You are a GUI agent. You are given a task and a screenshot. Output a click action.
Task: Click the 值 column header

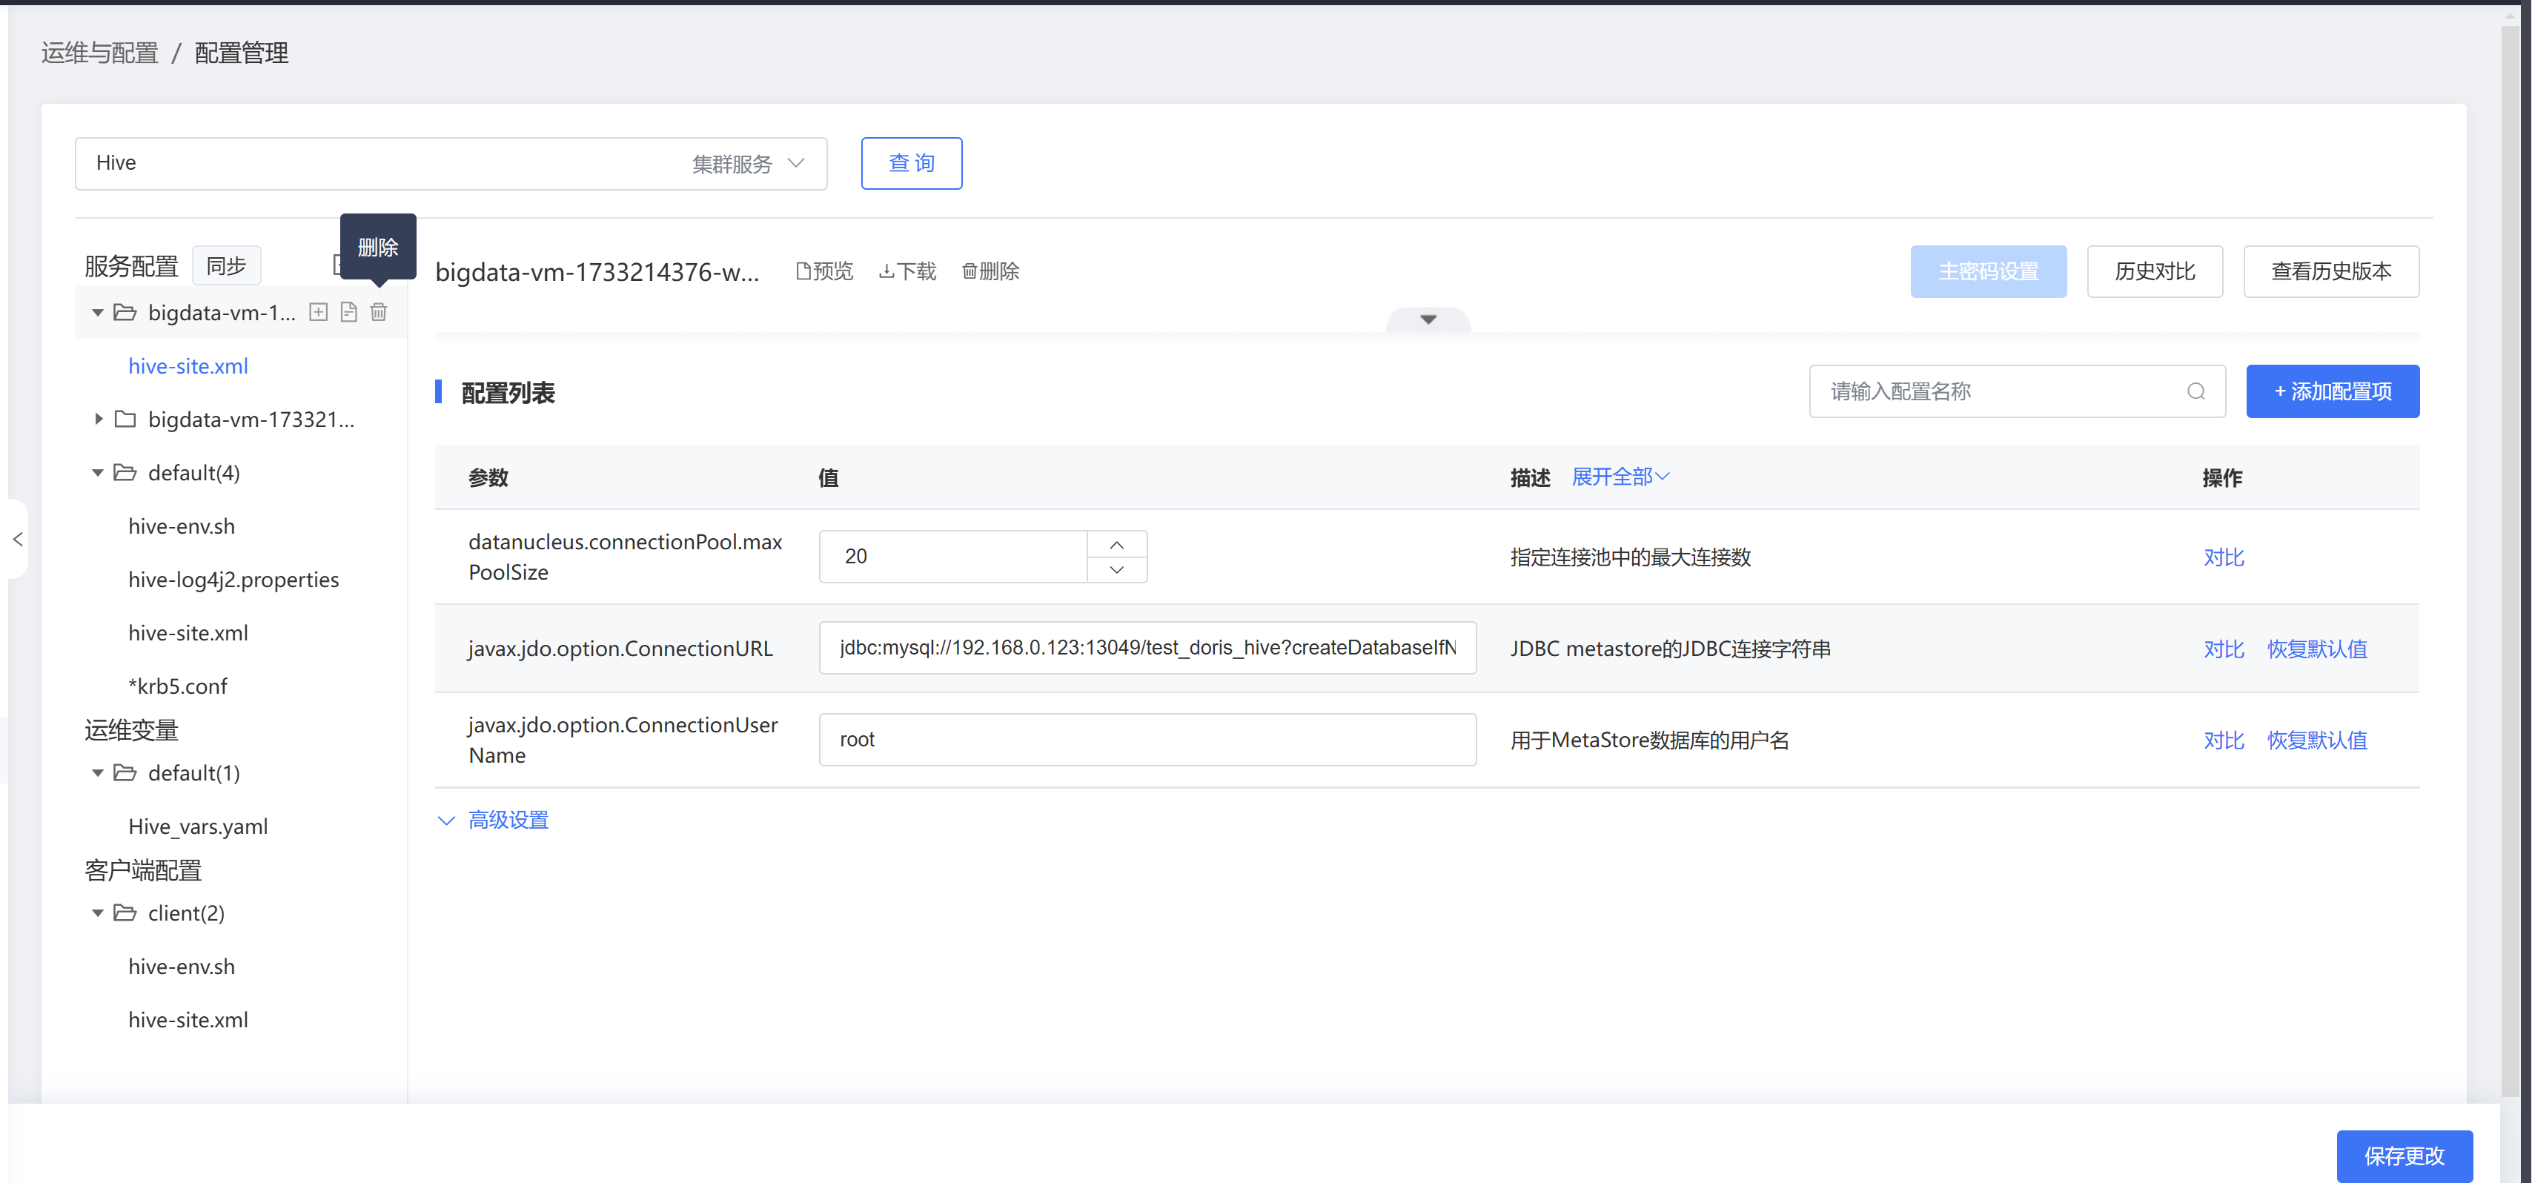829,477
